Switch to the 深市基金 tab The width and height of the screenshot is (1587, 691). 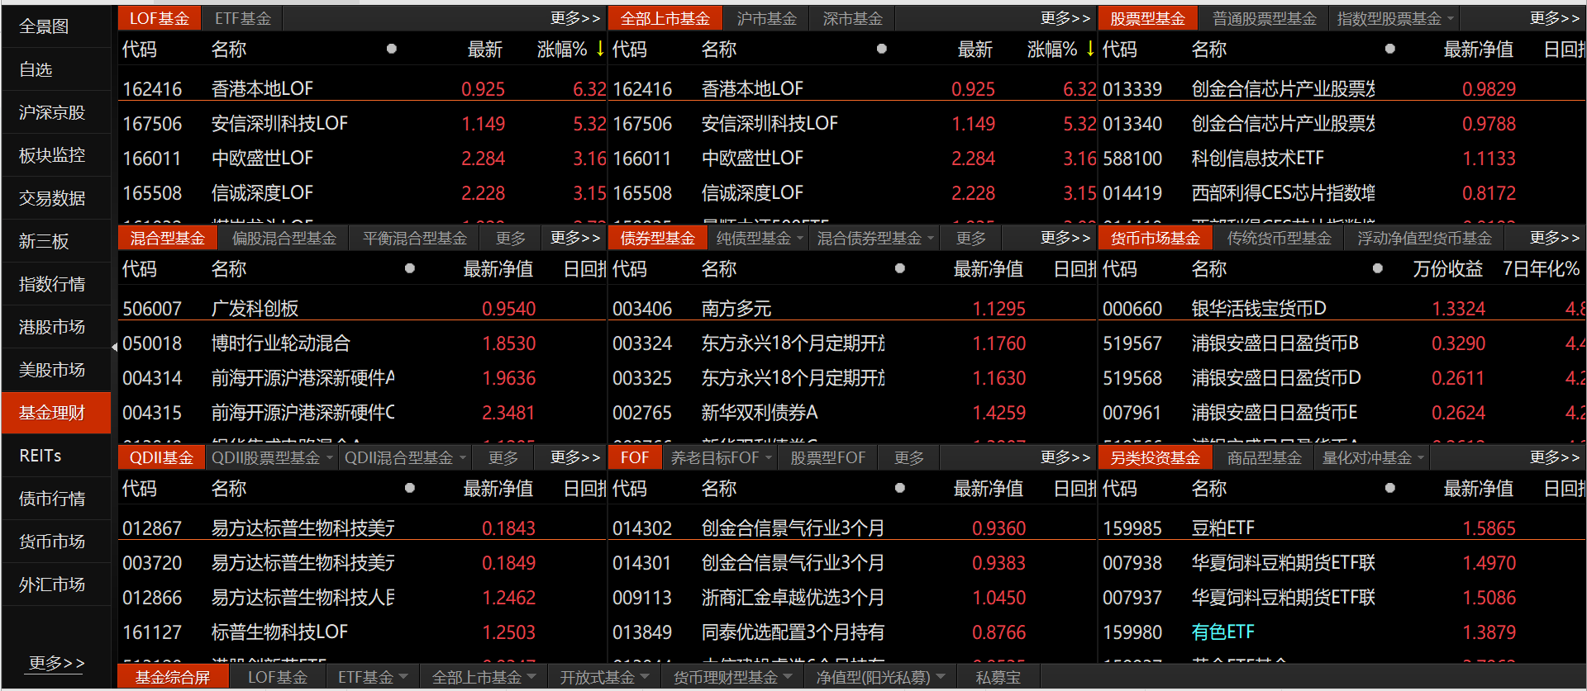(852, 18)
